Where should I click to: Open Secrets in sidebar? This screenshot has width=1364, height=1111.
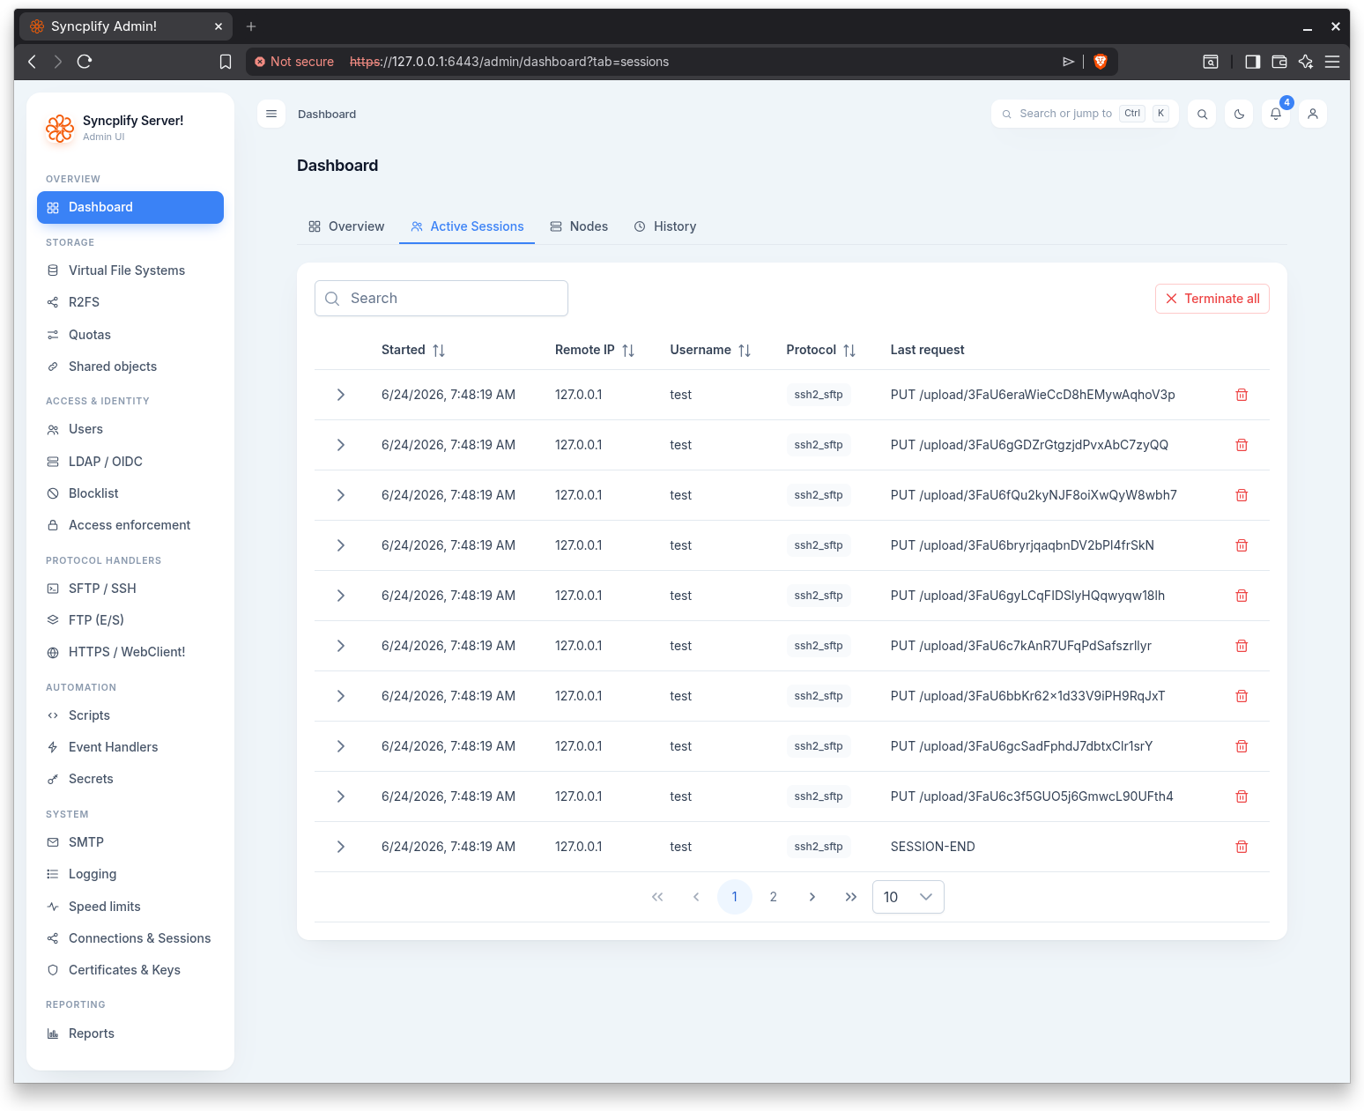coord(130,779)
